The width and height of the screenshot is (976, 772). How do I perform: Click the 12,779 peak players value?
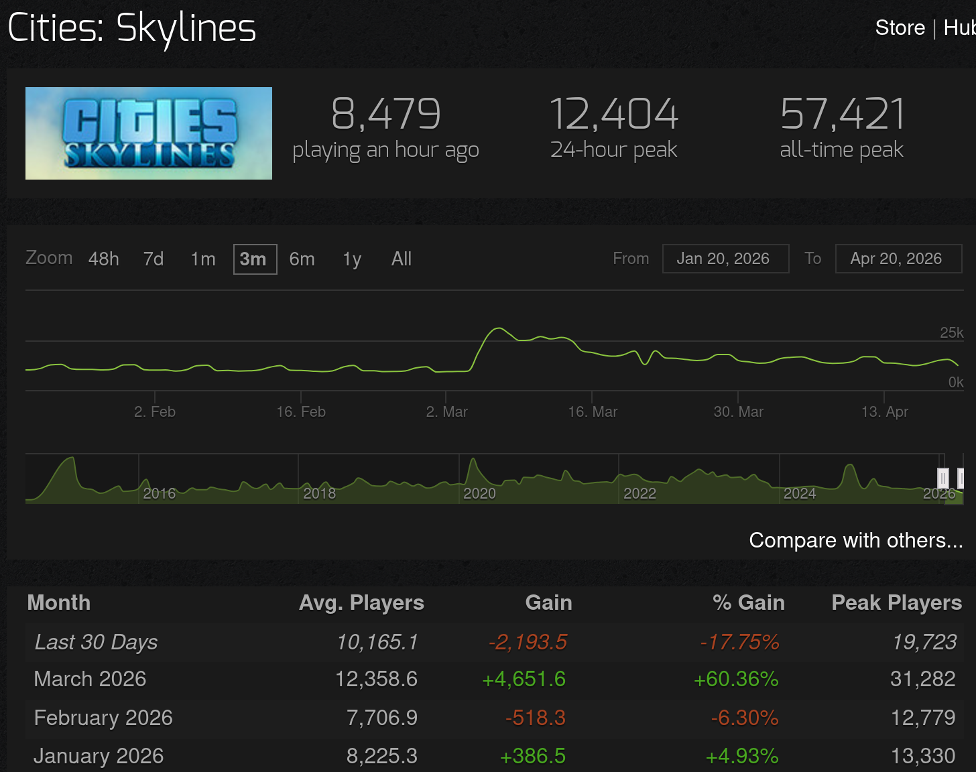pyautogui.click(x=923, y=718)
